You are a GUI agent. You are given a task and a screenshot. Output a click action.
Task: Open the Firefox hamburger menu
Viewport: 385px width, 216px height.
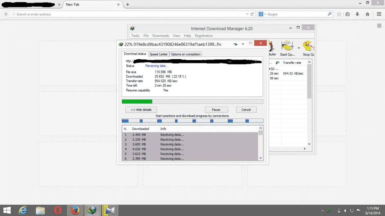pos(379,14)
